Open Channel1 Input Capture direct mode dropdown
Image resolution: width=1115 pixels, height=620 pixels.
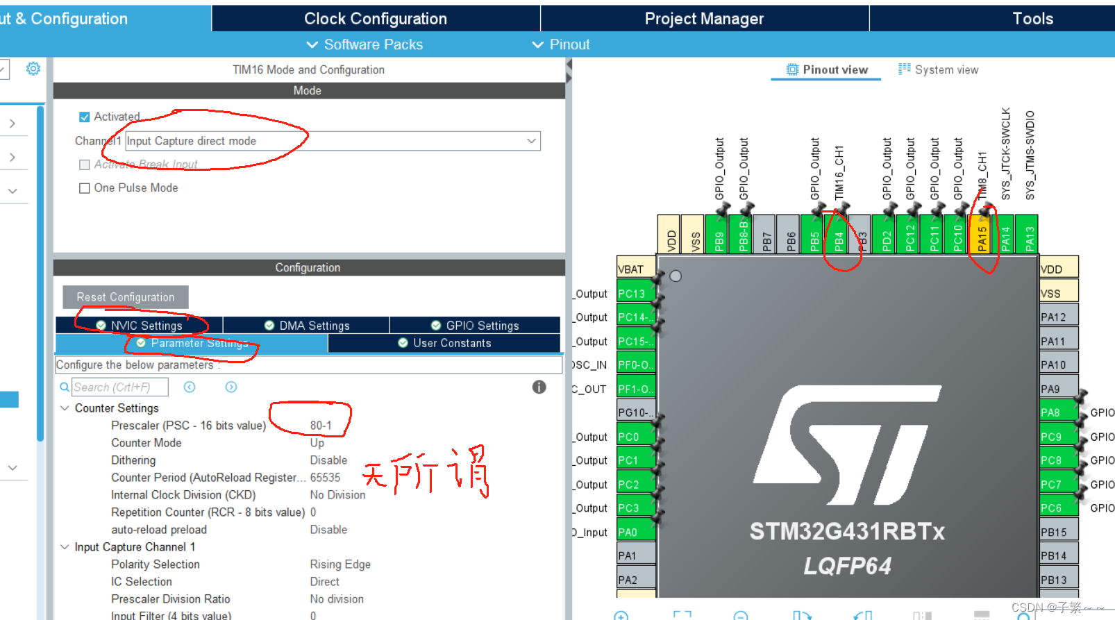tap(333, 141)
